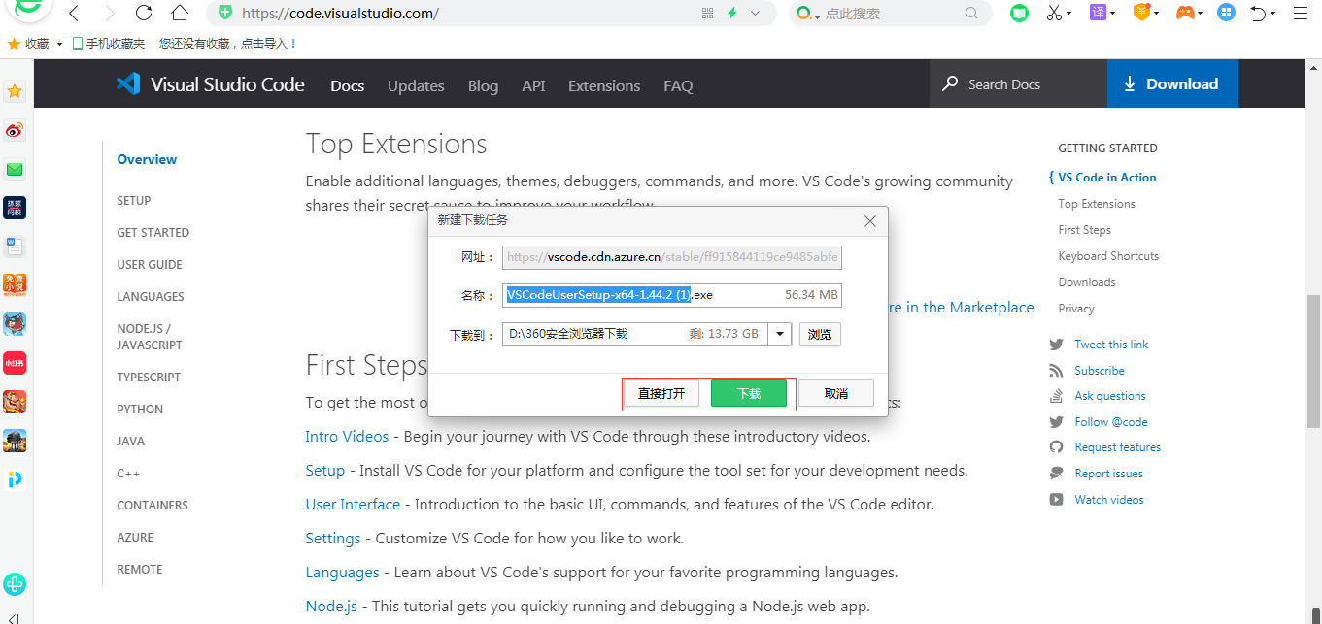Open the Word document sidebar icon
Screen dimensions: 1322x624
(x=15, y=246)
